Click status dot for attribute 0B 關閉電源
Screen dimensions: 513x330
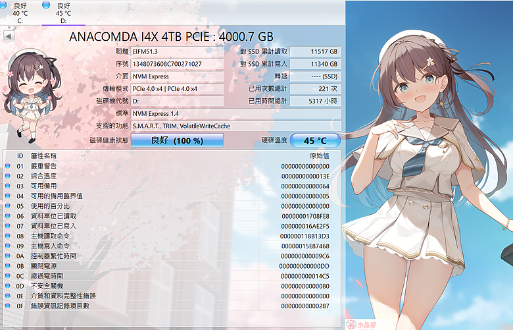click(x=7, y=265)
